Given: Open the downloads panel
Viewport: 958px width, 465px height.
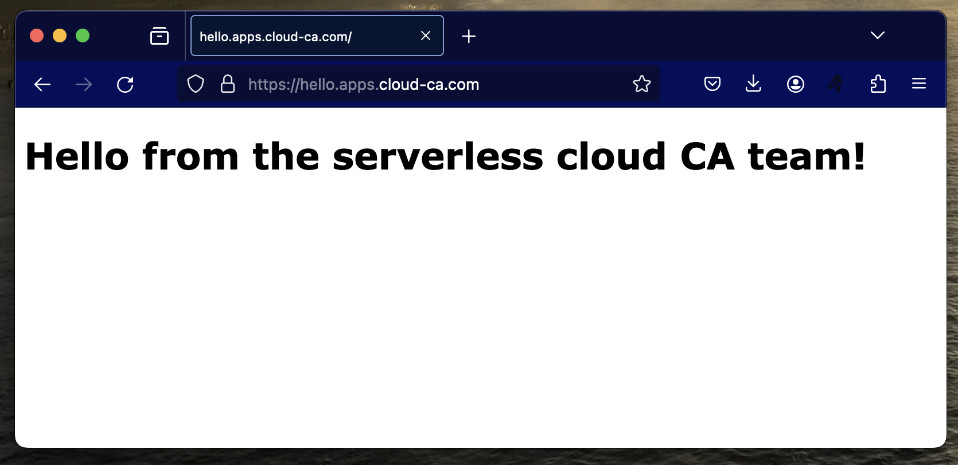Looking at the screenshot, I should [753, 84].
